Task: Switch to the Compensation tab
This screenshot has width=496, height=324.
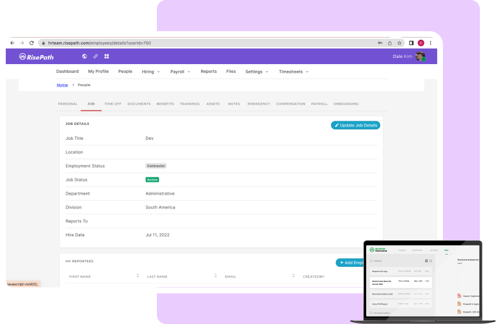Action: point(291,104)
